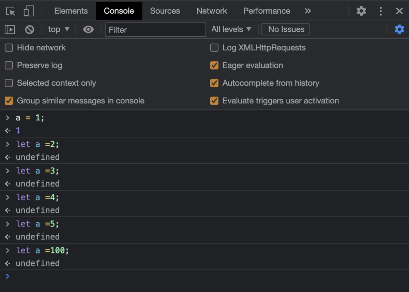Select the inspect element cursor icon
This screenshot has height=292, width=409.
point(11,11)
